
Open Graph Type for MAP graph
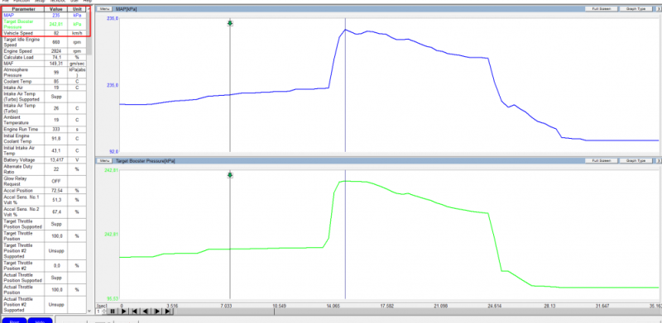[x=636, y=8]
